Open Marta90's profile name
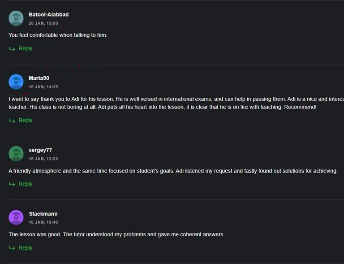This screenshot has width=344, height=264. pyautogui.click(x=39, y=78)
